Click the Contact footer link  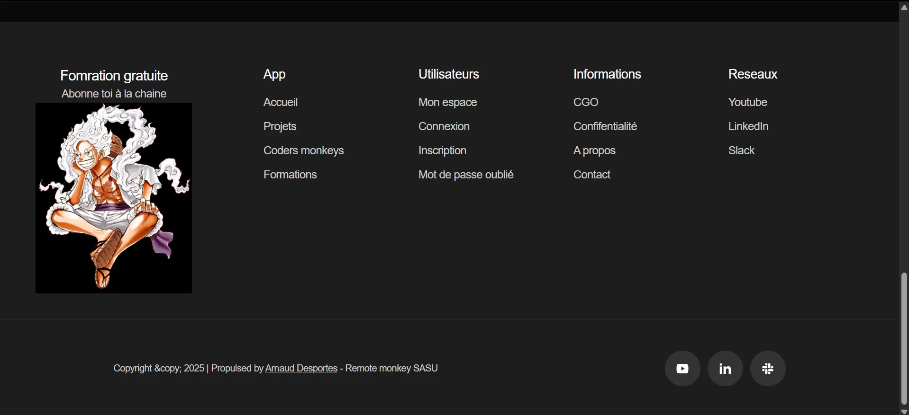pyautogui.click(x=591, y=175)
